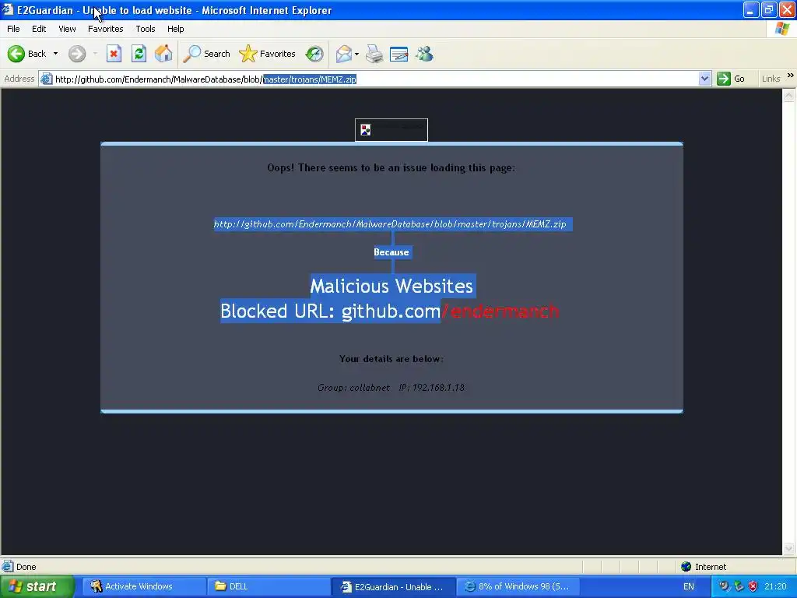797x598 pixels.
Task: Open the Windows Start menu
Action: point(37,587)
